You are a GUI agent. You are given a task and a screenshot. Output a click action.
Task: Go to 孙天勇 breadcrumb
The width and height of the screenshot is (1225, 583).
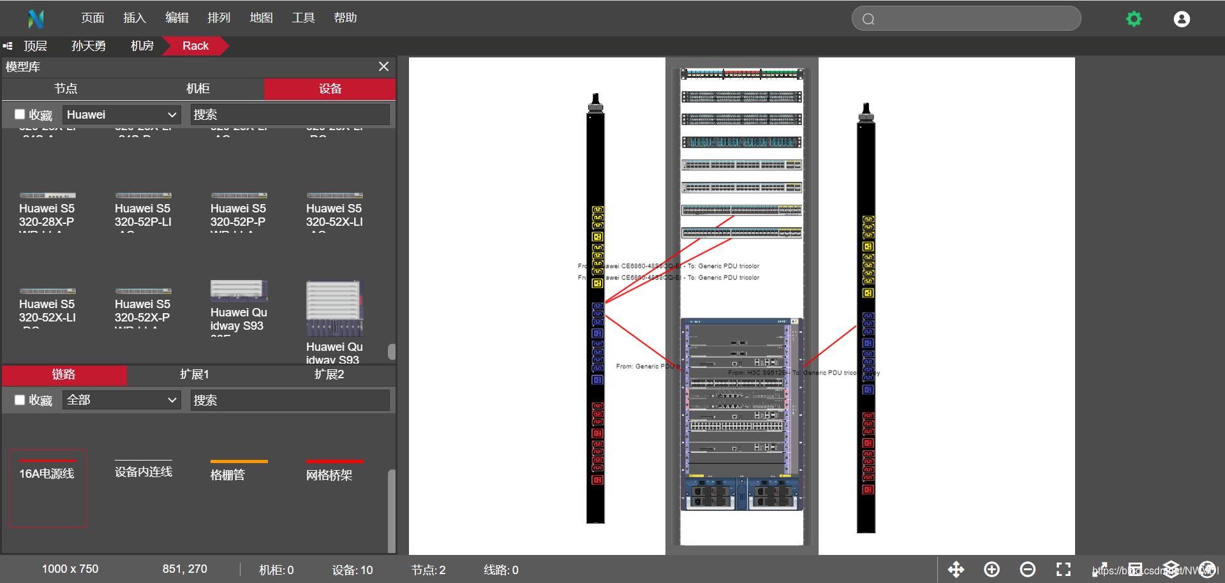[x=89, y=46]
